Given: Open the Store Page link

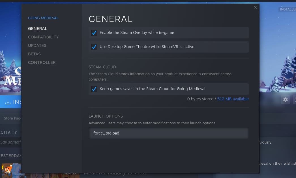Looking at the screenshot, I should coord(12,118).
